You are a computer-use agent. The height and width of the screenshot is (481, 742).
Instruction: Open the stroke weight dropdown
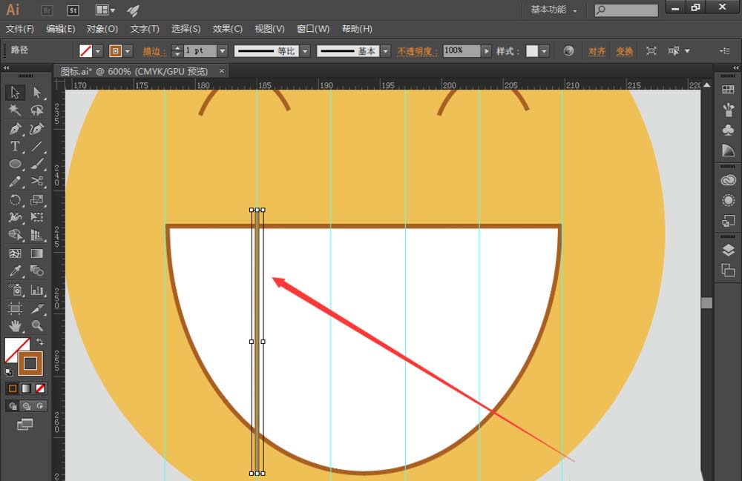223,51
